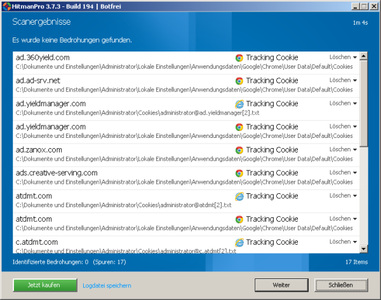
Task: Click the results list scroll up arrow
Action: [x=364, y=56]
